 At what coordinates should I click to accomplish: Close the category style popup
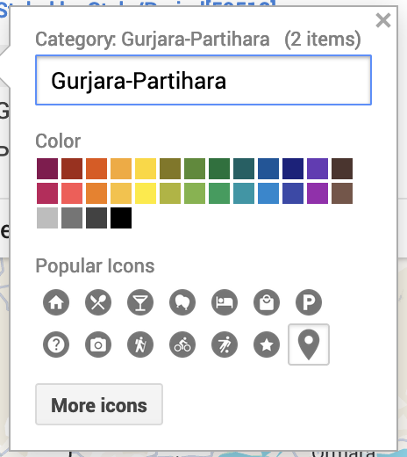tap(383, 20)
